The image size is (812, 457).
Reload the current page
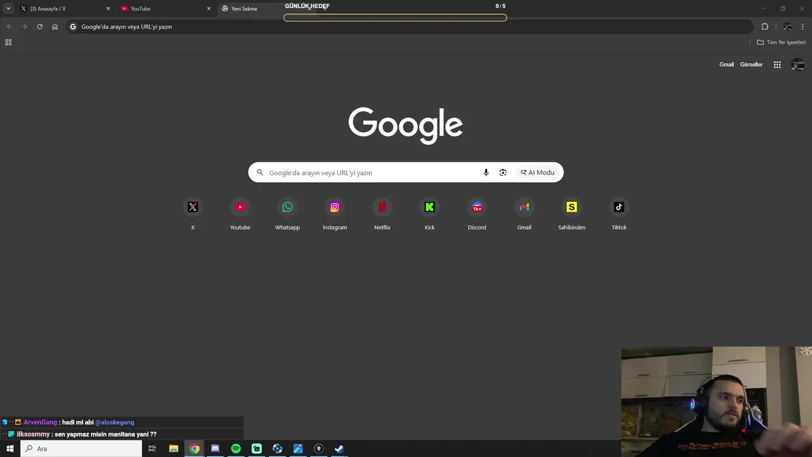[x=39, y=27]
